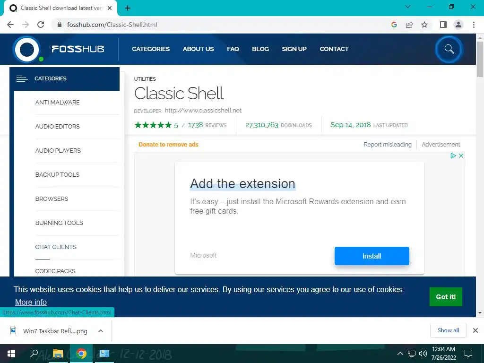Click the Install button in ad
This screenshot has width=484, height=363.
(x=372, y=256)
